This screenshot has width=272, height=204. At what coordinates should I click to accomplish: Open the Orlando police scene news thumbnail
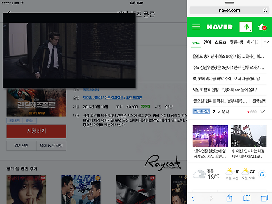pos(210,136)
